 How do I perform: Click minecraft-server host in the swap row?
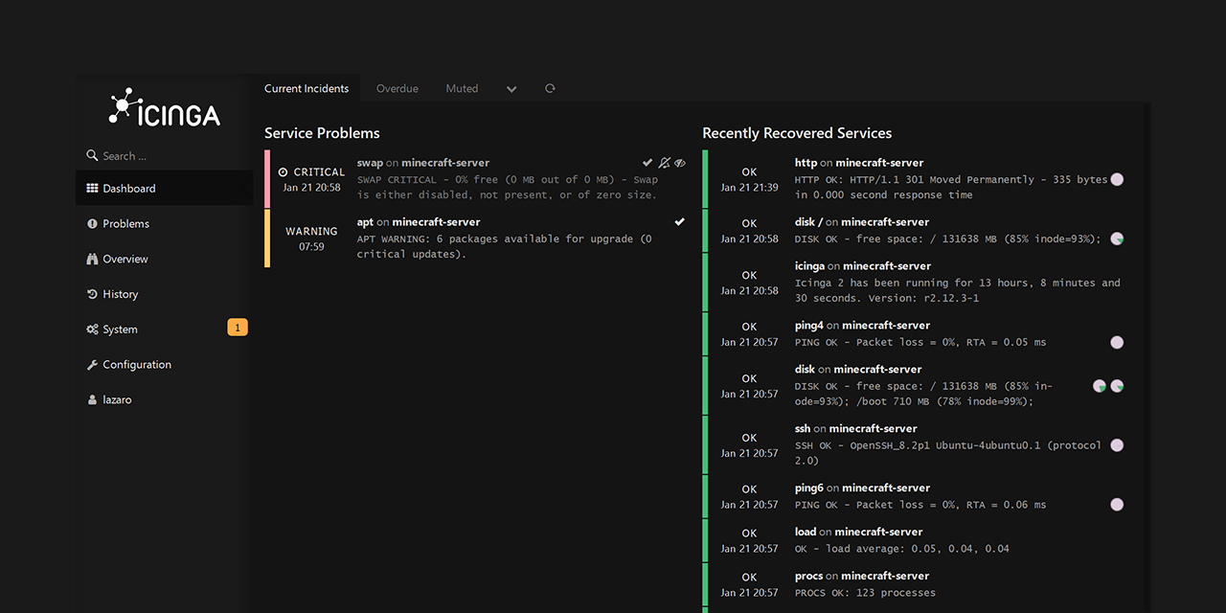[x=445, y=163]
